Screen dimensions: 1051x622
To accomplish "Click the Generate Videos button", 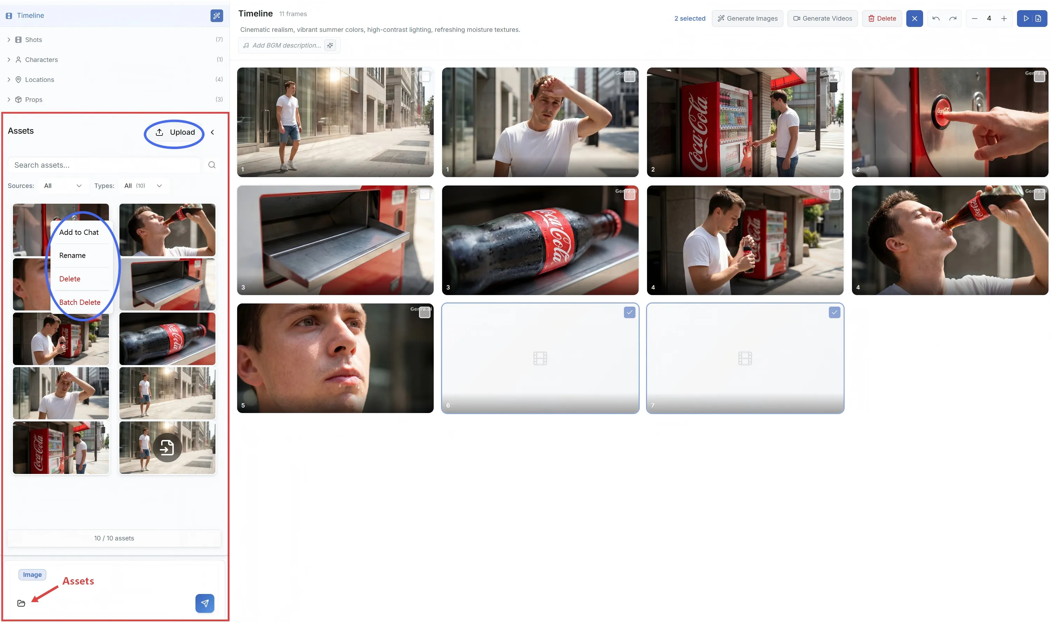I will 823,19.
